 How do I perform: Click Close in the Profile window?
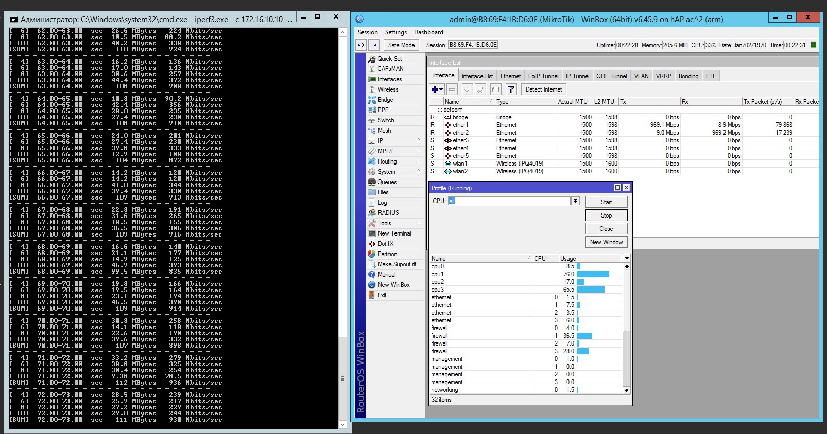[x=606, y=229]
